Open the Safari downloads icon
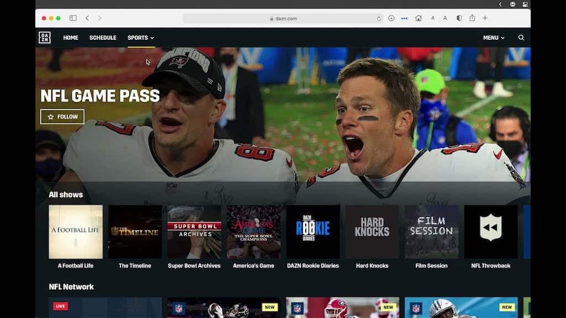The image size is (566, 318). click(x=391, y=18)
